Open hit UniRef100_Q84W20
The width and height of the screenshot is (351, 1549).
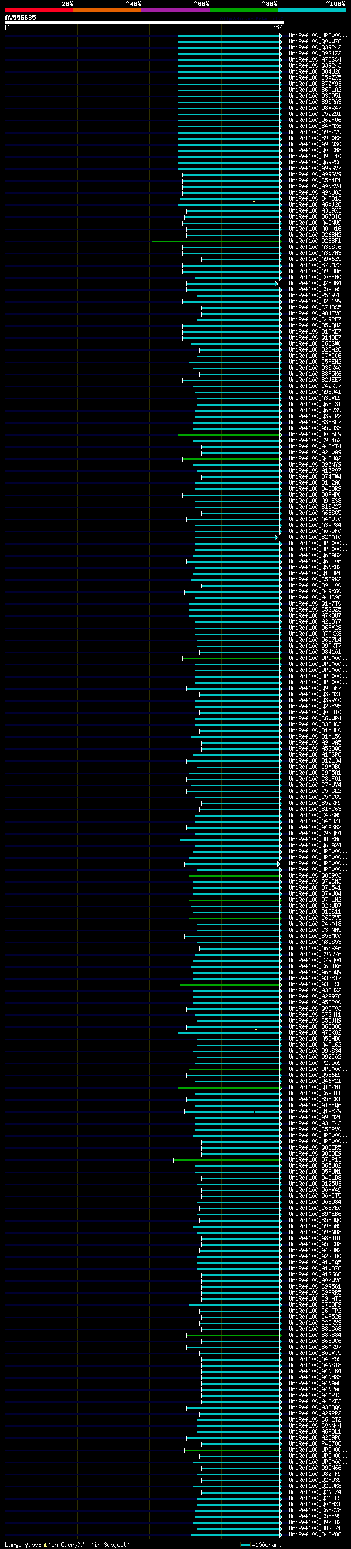(315, 71)
